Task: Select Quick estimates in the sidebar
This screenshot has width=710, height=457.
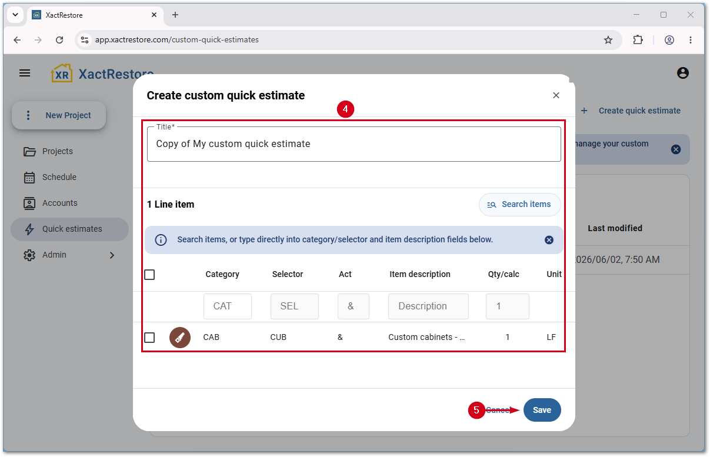Action: tap(69, 229)
